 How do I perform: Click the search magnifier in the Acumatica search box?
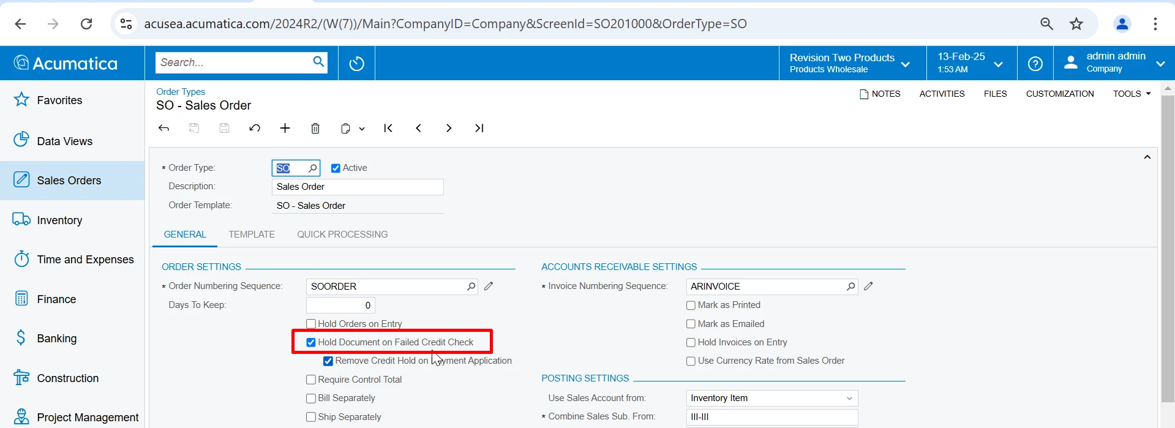click(318, 62)
